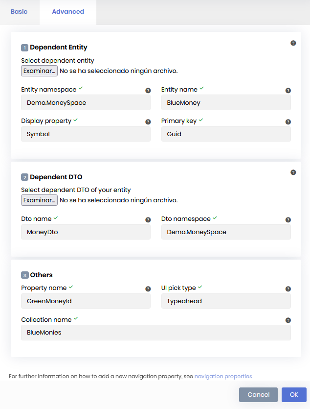Click help icon next to Dto namespace
The image size is (310, 409).
288,220
